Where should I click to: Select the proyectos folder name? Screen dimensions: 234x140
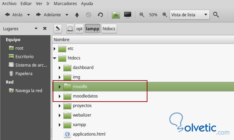82,106
